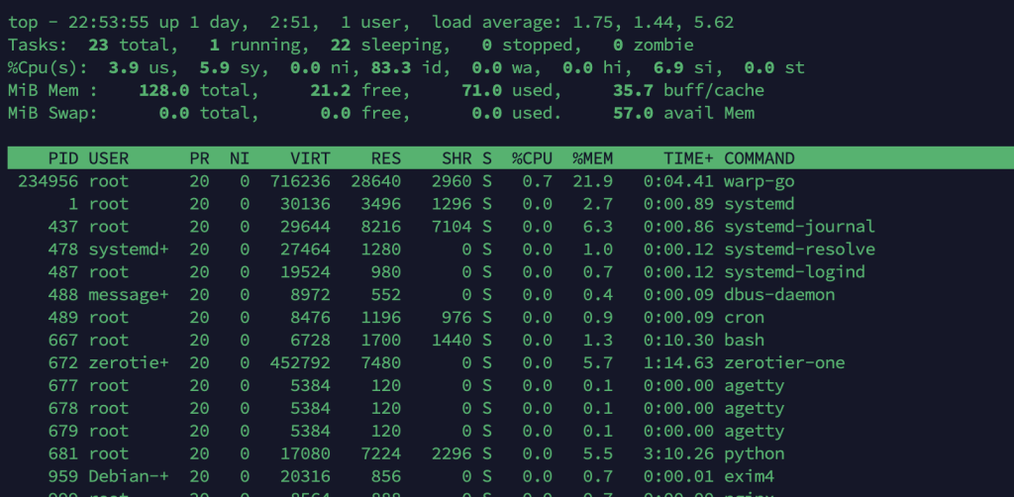Select the warp-go process name
Viewport: 1014px width, 497px height.
[760, 181]
